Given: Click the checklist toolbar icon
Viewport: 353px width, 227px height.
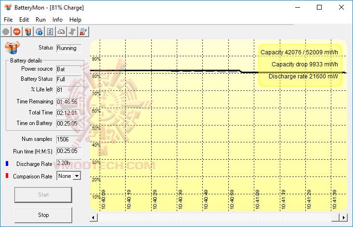Looking at the screenshot, I should pyautogui.click(x=50, y=32).
